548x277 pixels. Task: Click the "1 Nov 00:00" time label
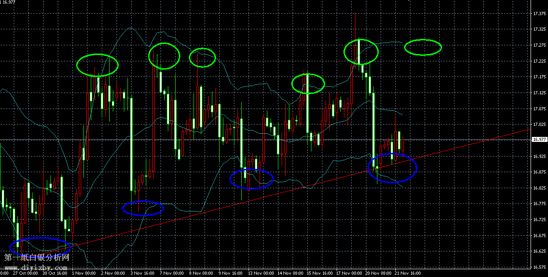tap(83, 273)
